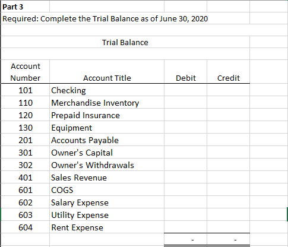288x247 pixels.
Task: Click the Debit column total cell
Action: pos(186,240)
